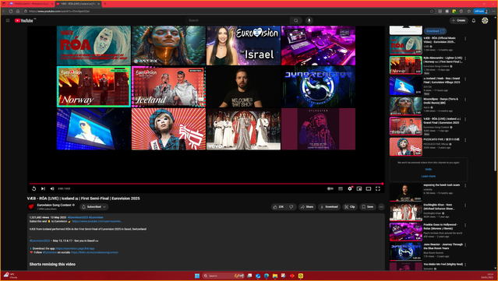Open the Windows Start menu
Screen dimensions: 498x281
197,276
